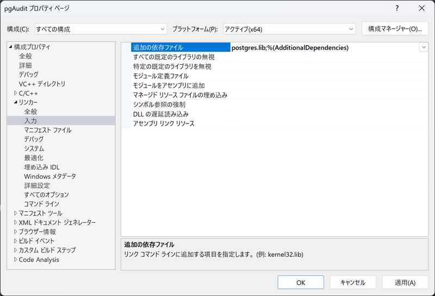Collapse the リンカー tree node
435x296 pixels.
click(16, 102)
